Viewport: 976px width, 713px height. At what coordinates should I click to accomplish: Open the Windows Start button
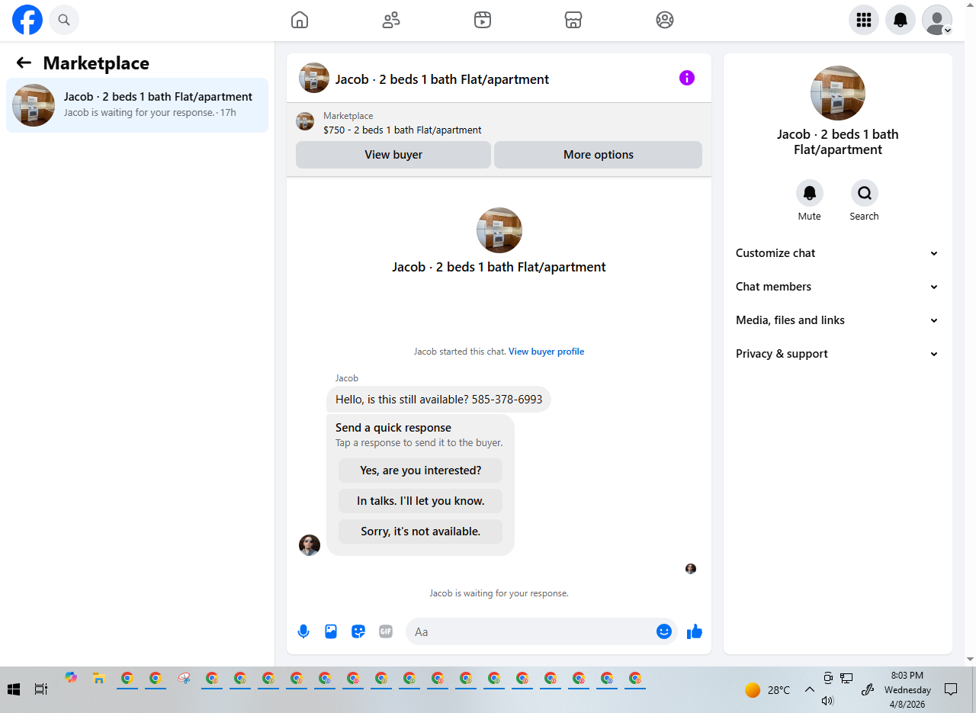pos(13,689)
